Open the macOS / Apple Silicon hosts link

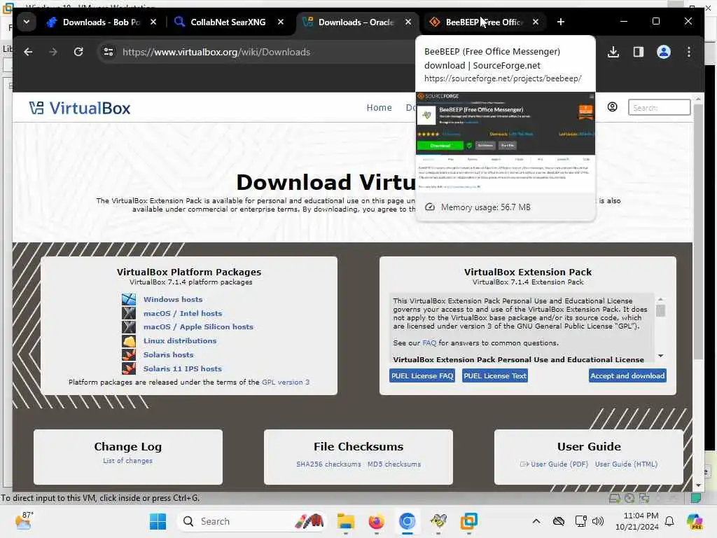(x=198, y=326)
